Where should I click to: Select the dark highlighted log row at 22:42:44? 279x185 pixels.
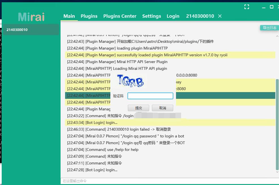(x=226, y=95)
